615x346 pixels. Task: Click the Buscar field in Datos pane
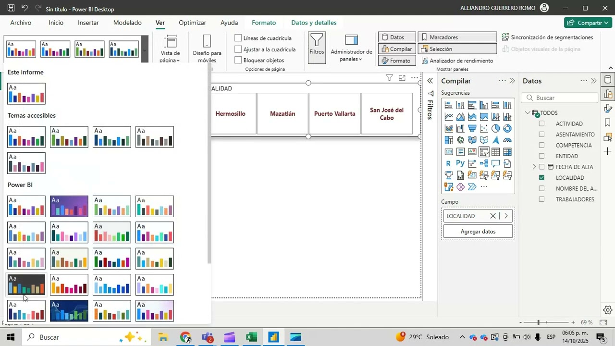(x=560, y=98)
